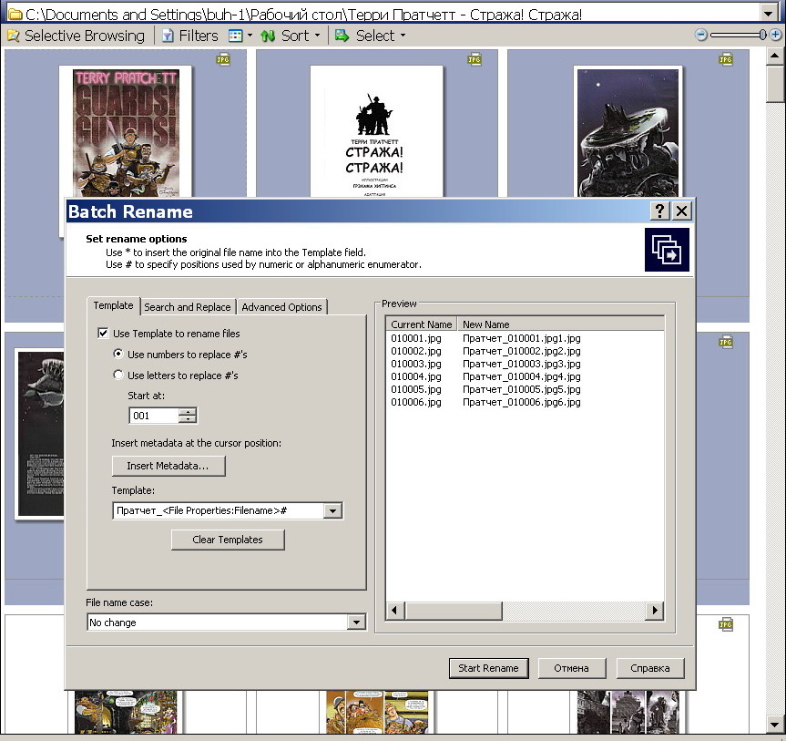786x741 pixels.
Task: Click the Current Name column header
Action: pos(422,324)
